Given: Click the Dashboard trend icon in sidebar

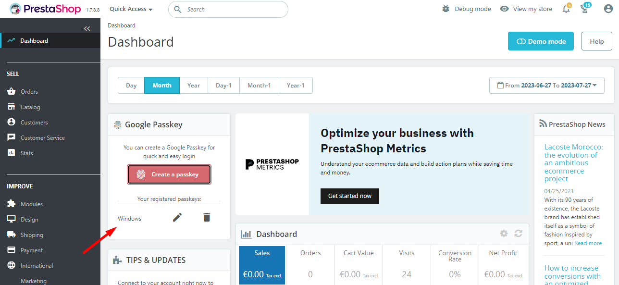Looking at the screenshot, I should 12,41.
